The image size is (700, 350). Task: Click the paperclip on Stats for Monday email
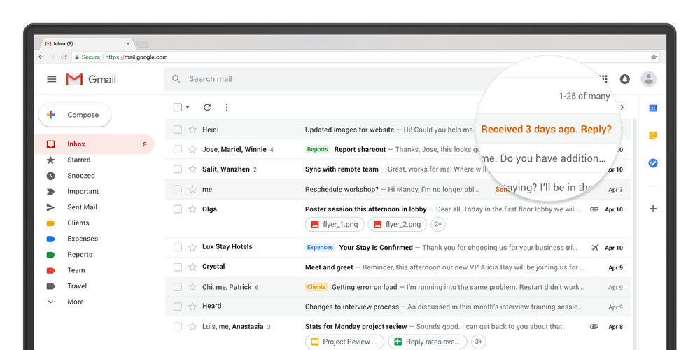(x=594, y=327)
